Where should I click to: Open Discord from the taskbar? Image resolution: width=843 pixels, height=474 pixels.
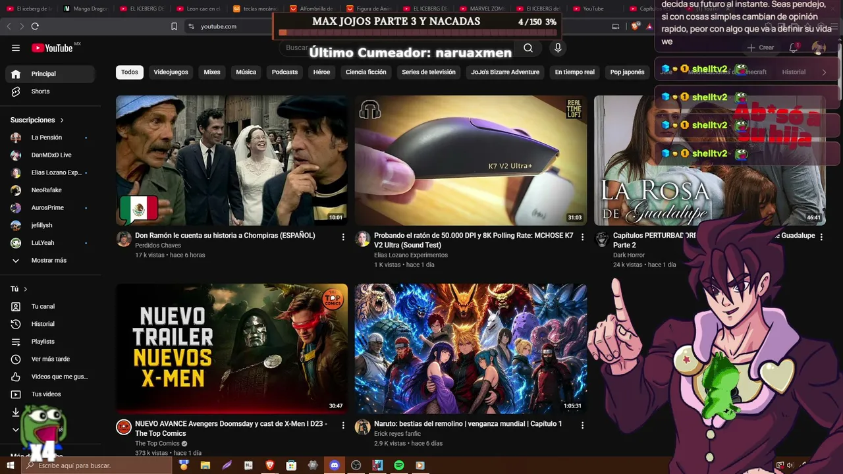[x=334, y=465]
